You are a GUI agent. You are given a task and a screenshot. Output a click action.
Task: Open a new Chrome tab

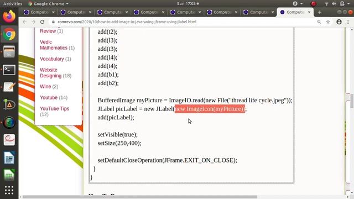point(320,12)
